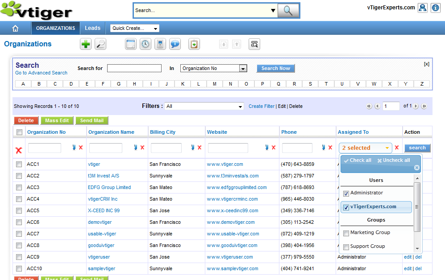Go to the first page of records

click(x=369, y=106)
